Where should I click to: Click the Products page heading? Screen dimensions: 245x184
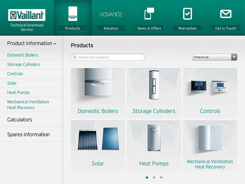tap(82, 45)
